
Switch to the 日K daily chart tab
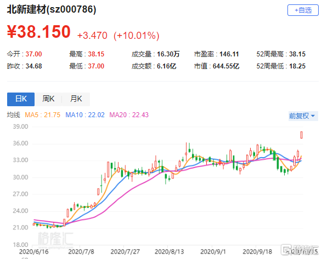click(21, 99)
